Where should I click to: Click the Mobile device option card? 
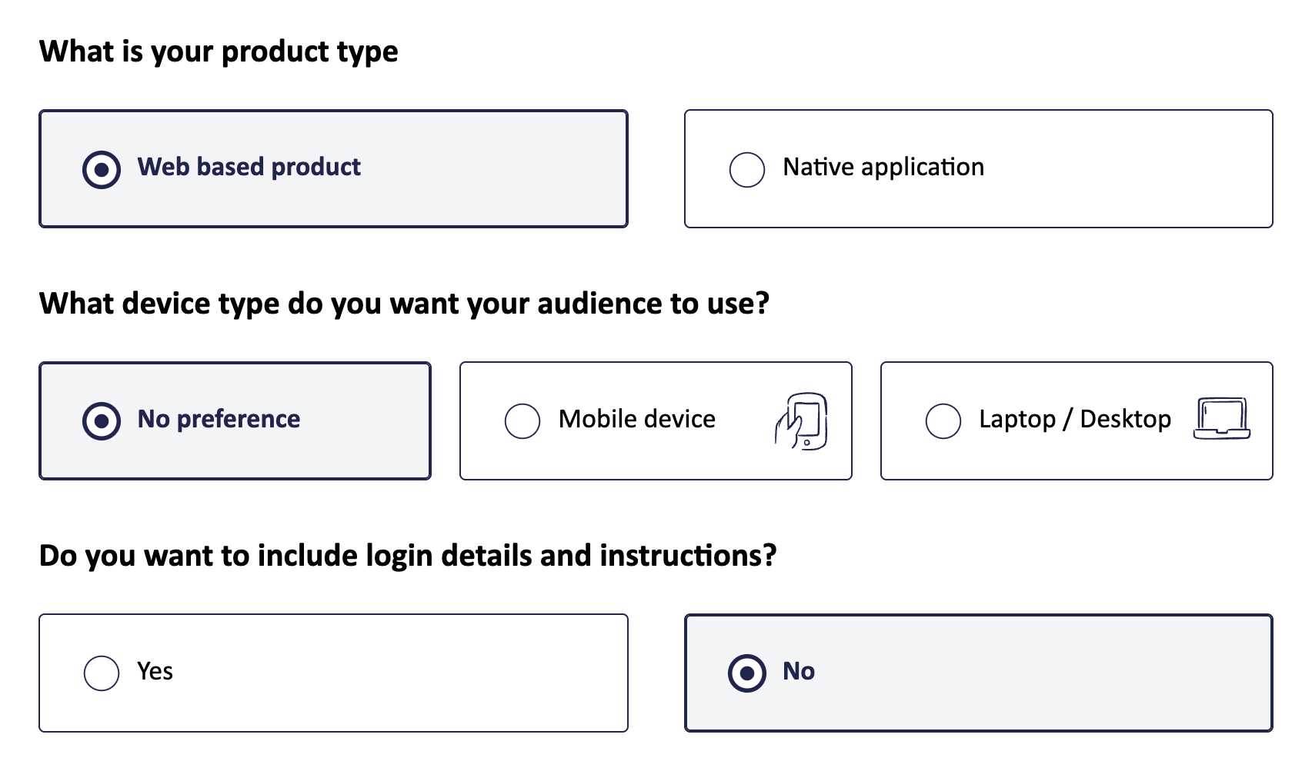pyautogui.click(x=656, y=420)
